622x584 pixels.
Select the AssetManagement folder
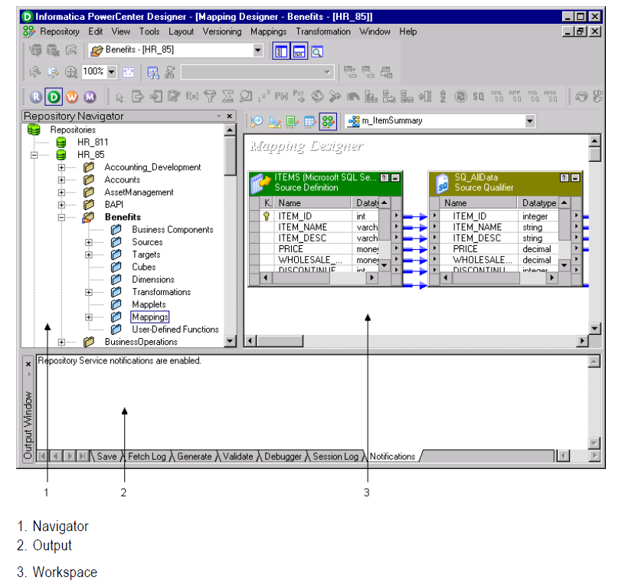click(139, 192)
